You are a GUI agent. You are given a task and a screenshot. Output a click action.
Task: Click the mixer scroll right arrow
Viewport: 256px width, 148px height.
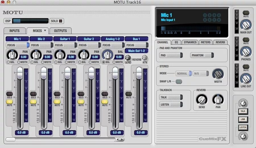(122, 139)
